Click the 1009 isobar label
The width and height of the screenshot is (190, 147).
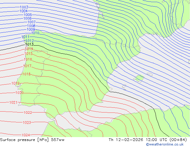[31, 29]
